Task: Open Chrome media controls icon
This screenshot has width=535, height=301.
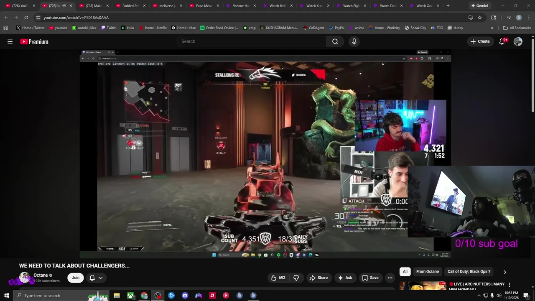Action: (x=509, y=18)
